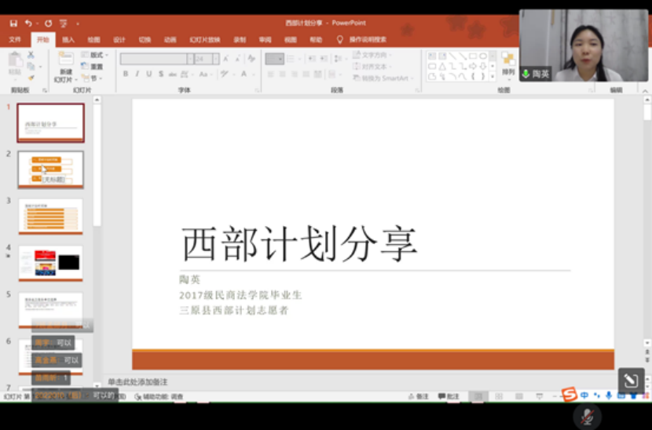The image size is (652, 430).
Task: Toggle Bold formatting button
Action: [125, 75]
